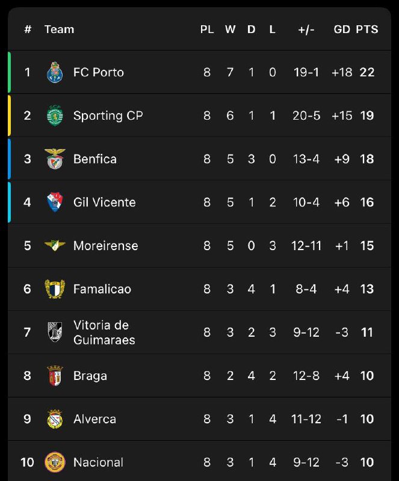Click Benfica's 18 points value
The image size is (399, 481).
point(367,159)
